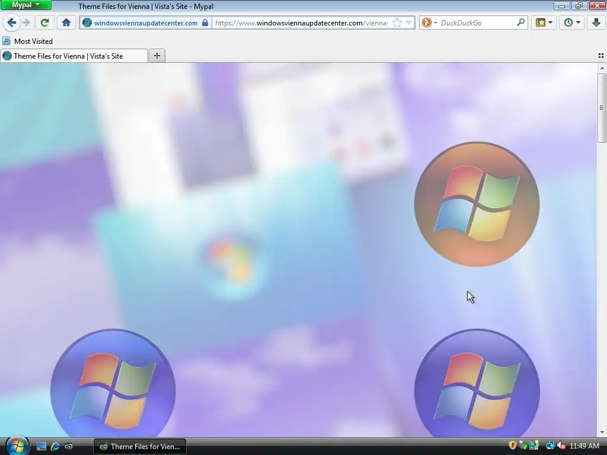Click the green check tray icon
The width and height of the screenshot is (607, 455).
pyautogui.click(x=523, y=446)
